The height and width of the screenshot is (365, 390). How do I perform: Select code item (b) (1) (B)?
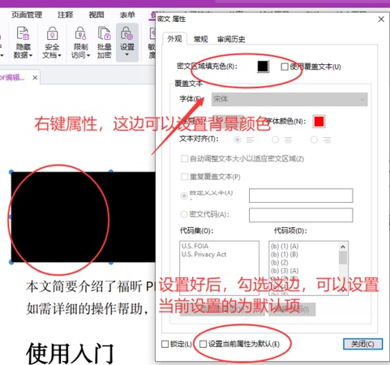[x=285, y=255]
